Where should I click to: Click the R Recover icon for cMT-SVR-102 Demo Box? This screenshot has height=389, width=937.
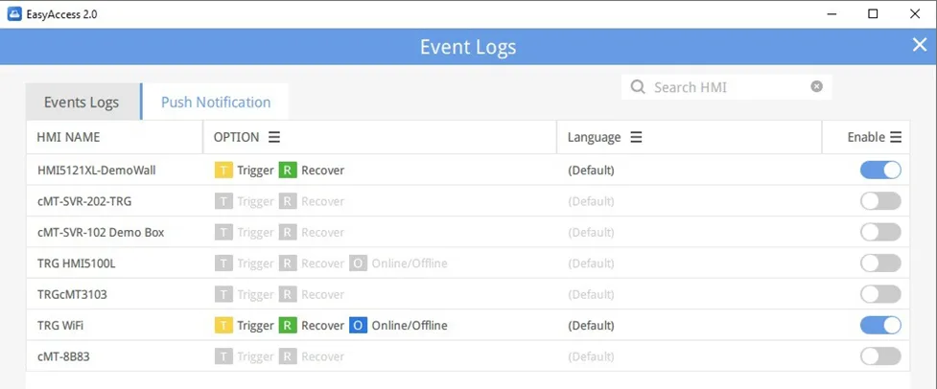pos(288,232)
